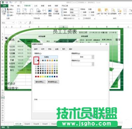This screenshot has width=132, height=129.
Task: Open the File ribbon tab
Action: (x=4, y=6)
